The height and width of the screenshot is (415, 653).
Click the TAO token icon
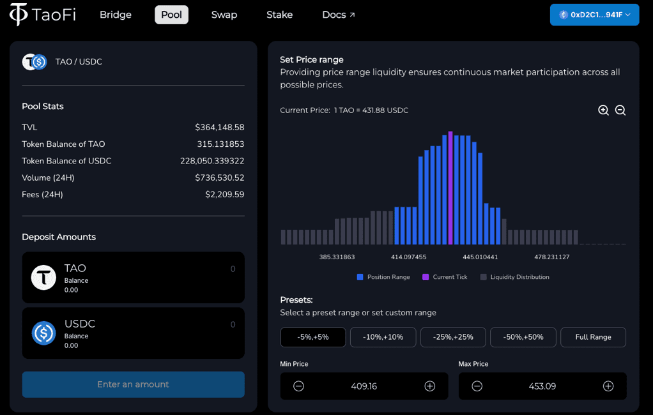(43, 278)
